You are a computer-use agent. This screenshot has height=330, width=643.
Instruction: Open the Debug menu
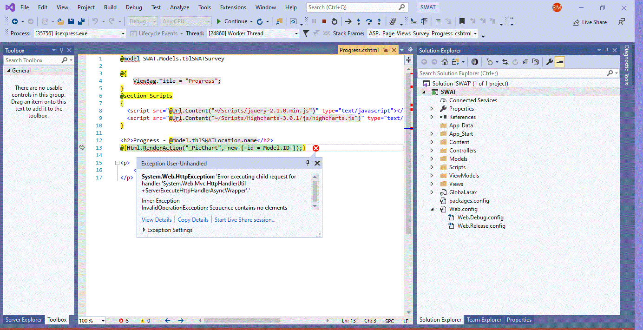134,7
